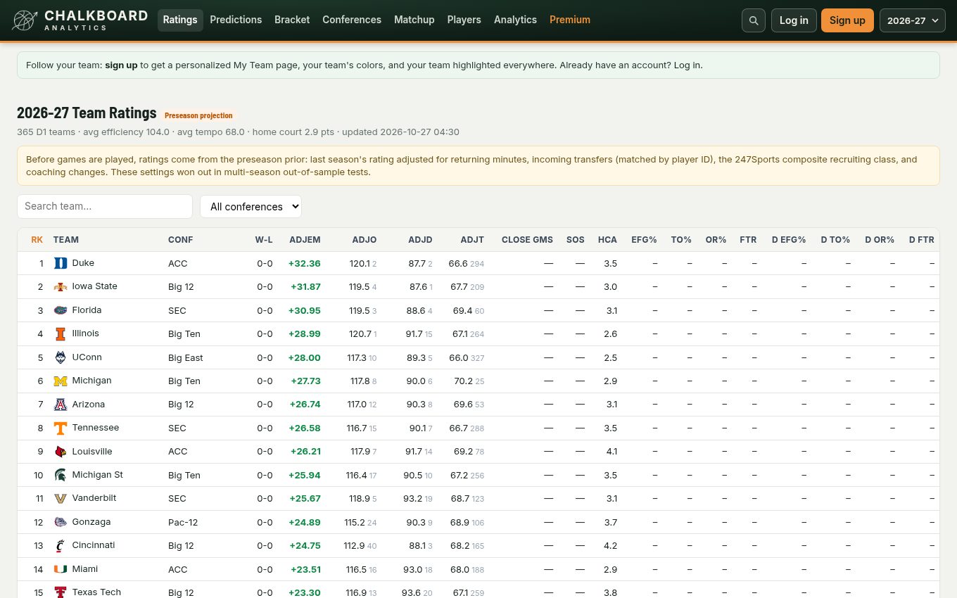957x598 pixels.
Task: Sort the table by ADJO column
Action: coord(365,240)
